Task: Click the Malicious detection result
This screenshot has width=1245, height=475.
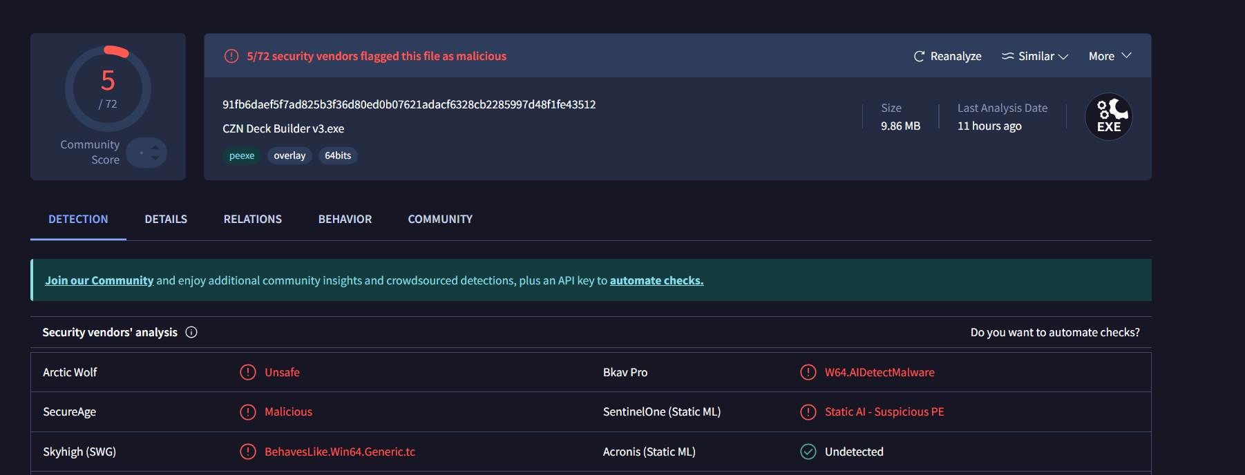Action: click(288, 412)
